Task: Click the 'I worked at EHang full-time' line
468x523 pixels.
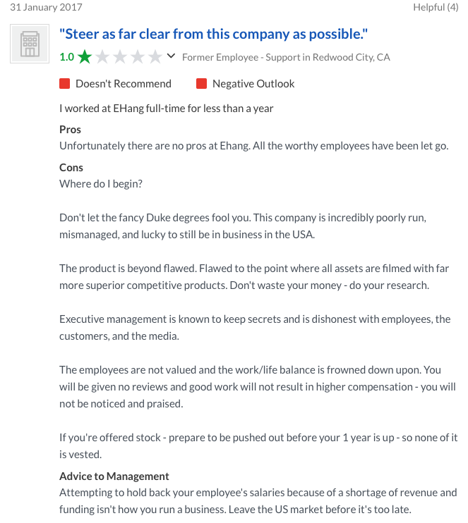Action: pyautogui.click(x=167, y=109)
